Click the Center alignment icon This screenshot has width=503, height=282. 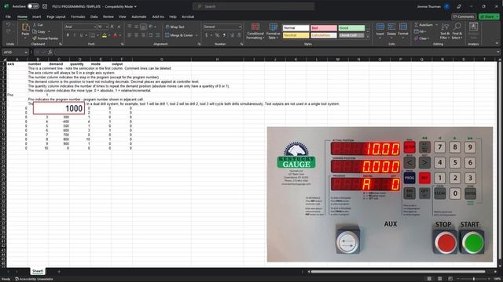(136, 35)
